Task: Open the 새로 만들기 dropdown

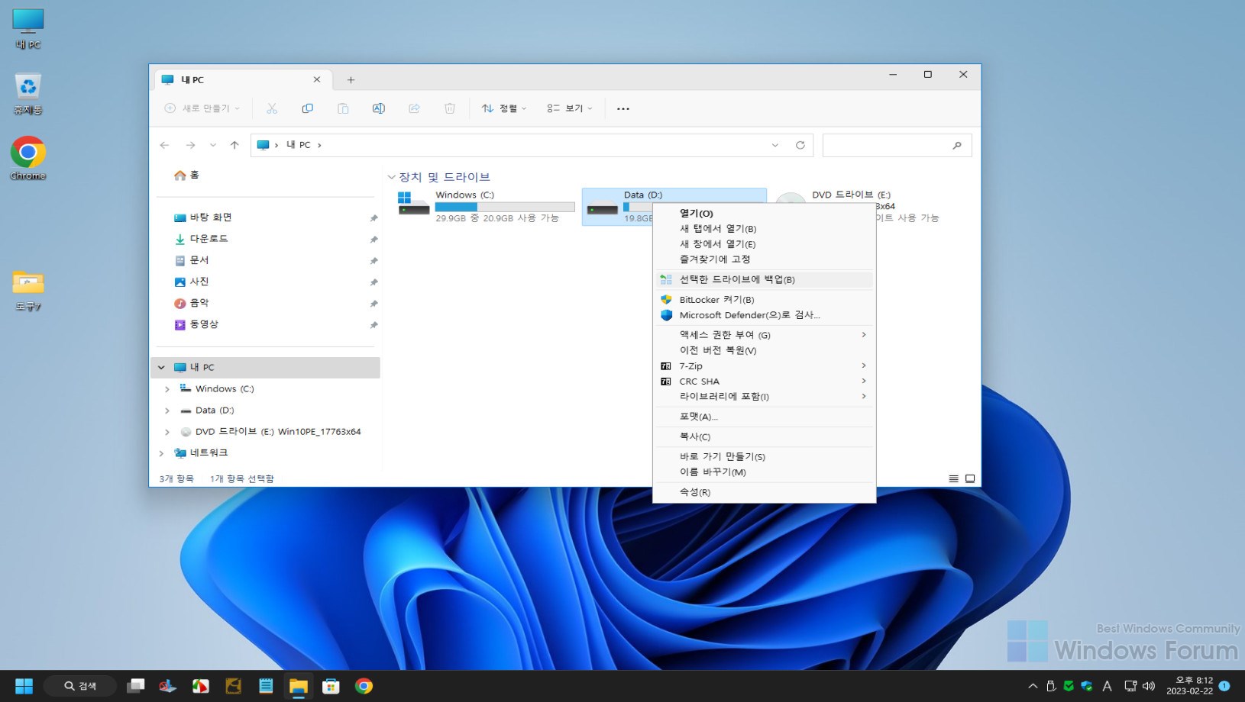Action: pyautogui.click(x=202, y=108)
